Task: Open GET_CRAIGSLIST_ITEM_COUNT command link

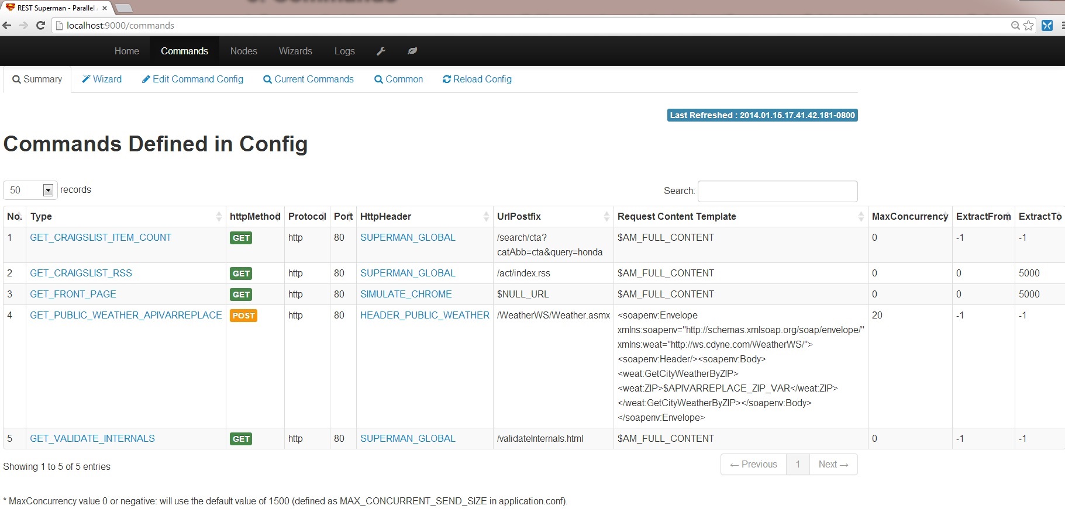Action: point(101,237)
